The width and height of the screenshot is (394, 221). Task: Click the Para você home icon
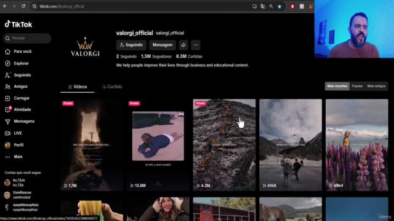click(x=7, y=52)
